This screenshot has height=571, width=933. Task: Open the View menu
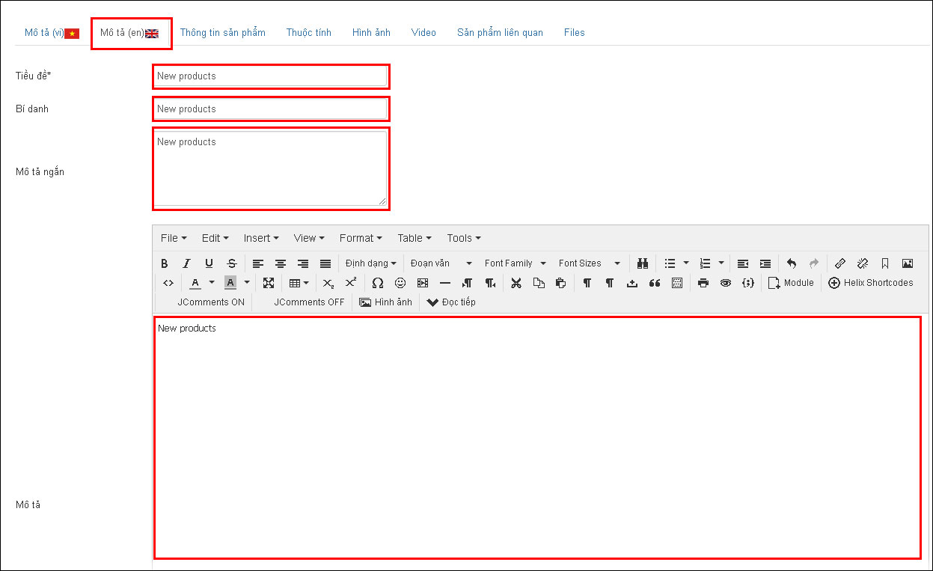click(x=309, y=238)
